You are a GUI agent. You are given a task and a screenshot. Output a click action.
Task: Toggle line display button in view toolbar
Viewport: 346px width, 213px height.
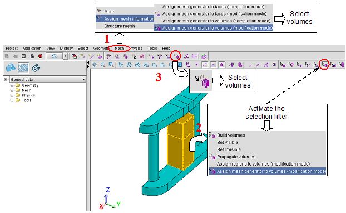coord(205,65)
